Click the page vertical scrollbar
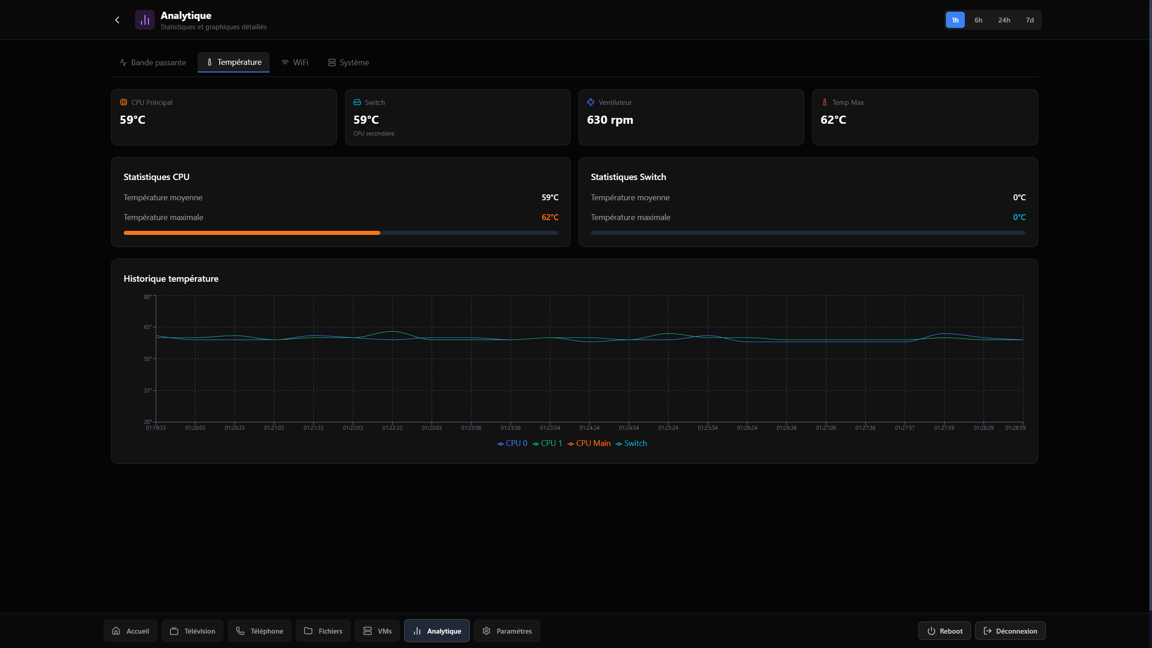Image resolution: width=1152 pixels, height=648 pixels. 1150,306
